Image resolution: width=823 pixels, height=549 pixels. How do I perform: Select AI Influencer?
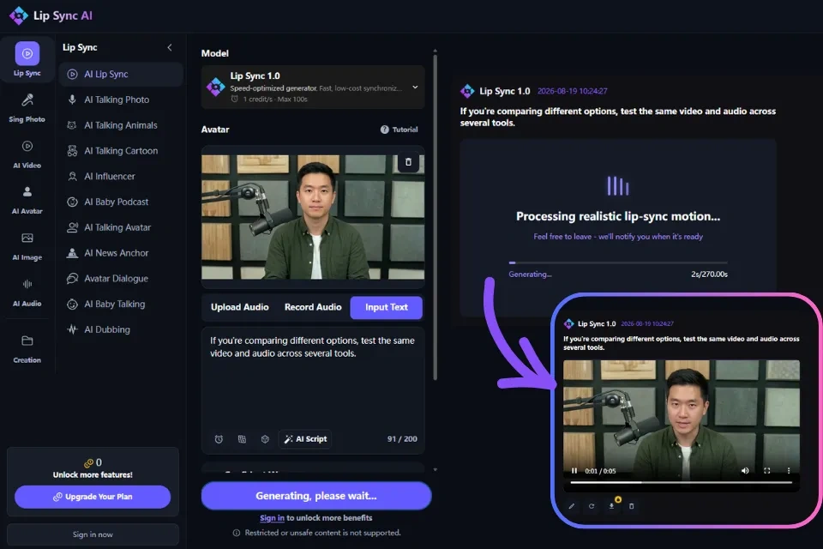pos(121,177)
